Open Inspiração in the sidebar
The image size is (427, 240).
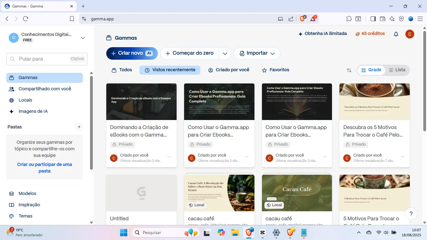tap(44, 205)
